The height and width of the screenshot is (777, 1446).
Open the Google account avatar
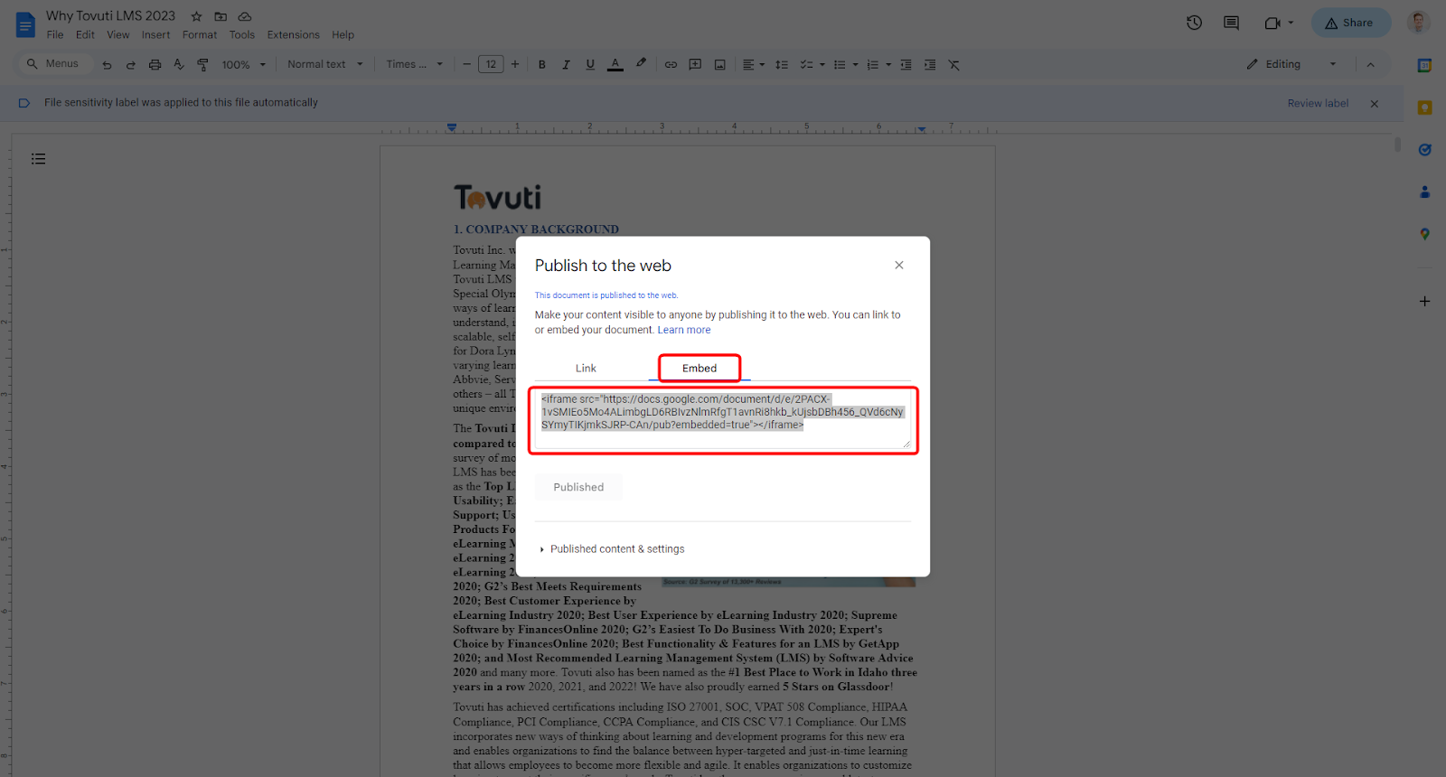[x=1418, y=23]
